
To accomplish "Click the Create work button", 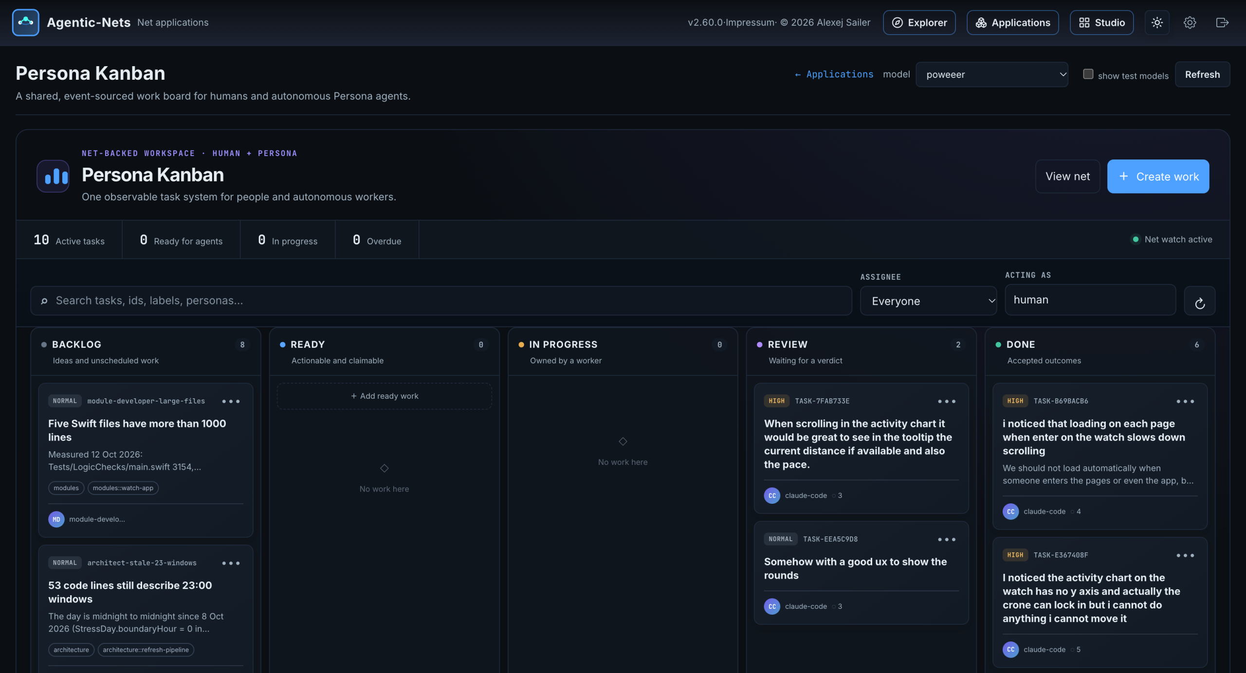I will pos(1158,177).
